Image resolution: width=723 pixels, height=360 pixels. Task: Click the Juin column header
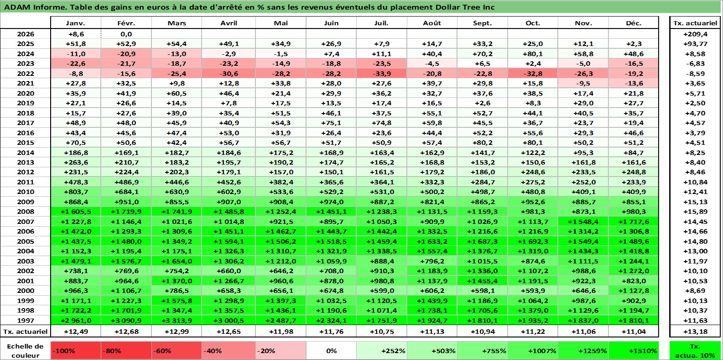click(x=331, y=23)
